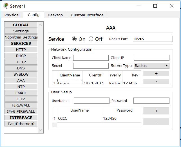
Task: Remove user with User Setup minus button
Action: point(156,122)
